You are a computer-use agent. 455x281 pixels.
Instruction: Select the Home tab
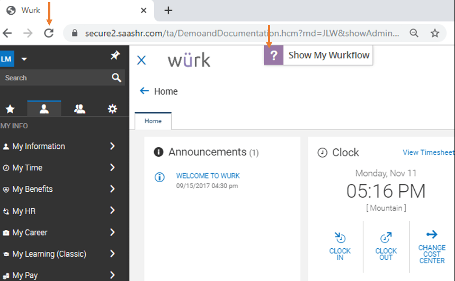point(153,121)
